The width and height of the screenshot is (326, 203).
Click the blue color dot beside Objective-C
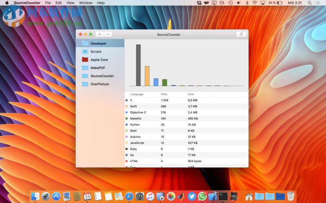tap(126, 112)
